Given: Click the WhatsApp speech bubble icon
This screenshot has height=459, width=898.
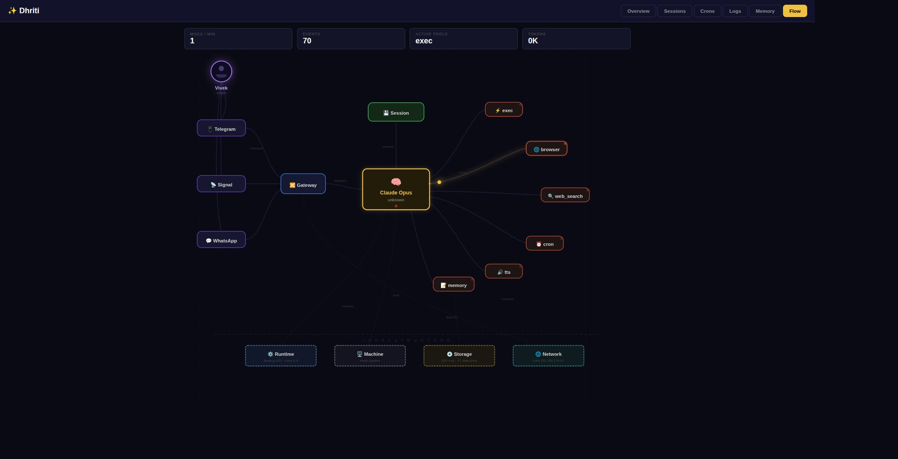Looking at the screenshot, I should point(208,240).
